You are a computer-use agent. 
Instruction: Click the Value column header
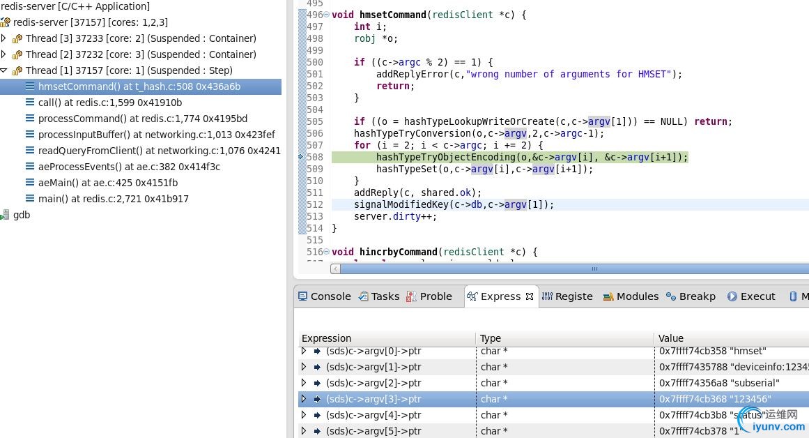[x=732, y=338]
